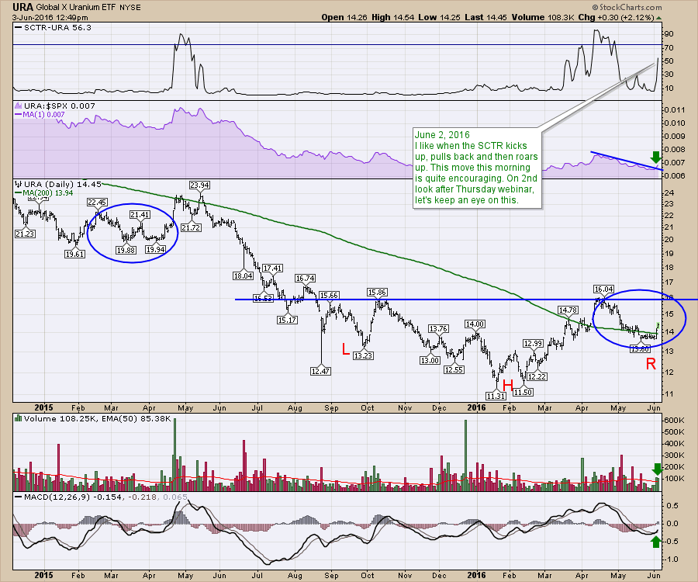Viewport: 698px width, 582px height.
Task: Click the 14.78 price label
Action: [x=568, y=310]
